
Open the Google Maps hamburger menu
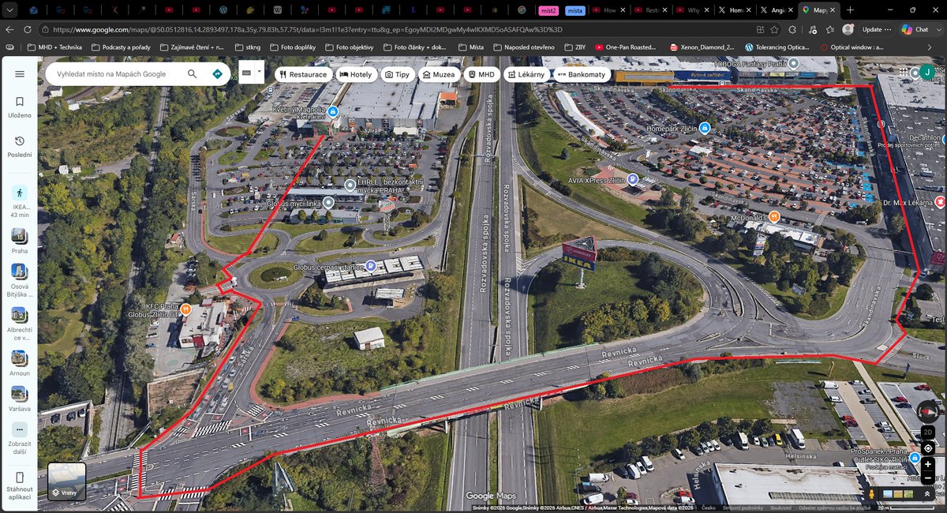[x=20, y=74]
